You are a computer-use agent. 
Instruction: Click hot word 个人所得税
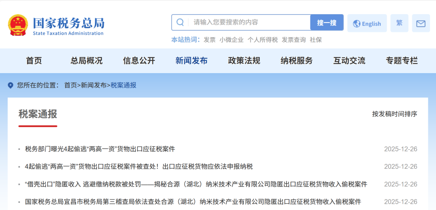pyautogui.click(x=262, y=40)
